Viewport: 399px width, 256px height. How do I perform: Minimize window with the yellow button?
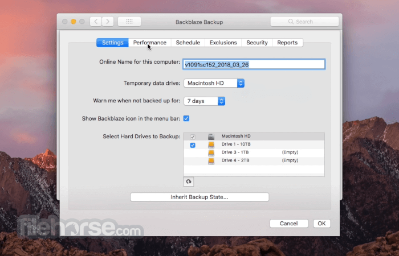pyautogui.click(x=74, y=22)
